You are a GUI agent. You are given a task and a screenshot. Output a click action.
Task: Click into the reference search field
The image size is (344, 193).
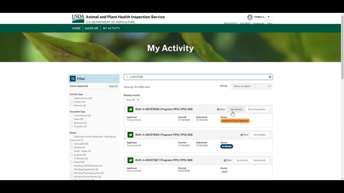tap(198, 77)
